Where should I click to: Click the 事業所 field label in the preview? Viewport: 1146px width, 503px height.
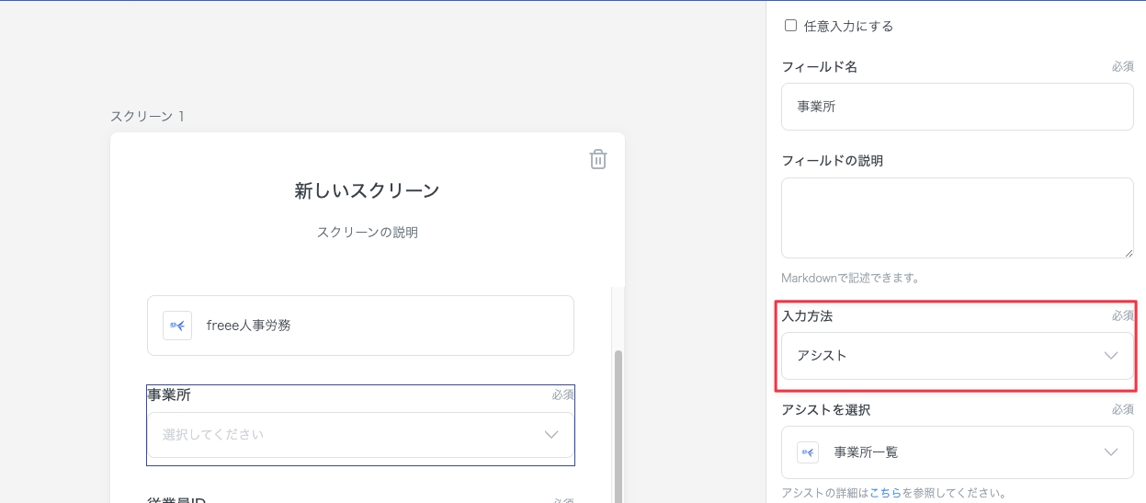pyautogui.click(x=169, y=395)
